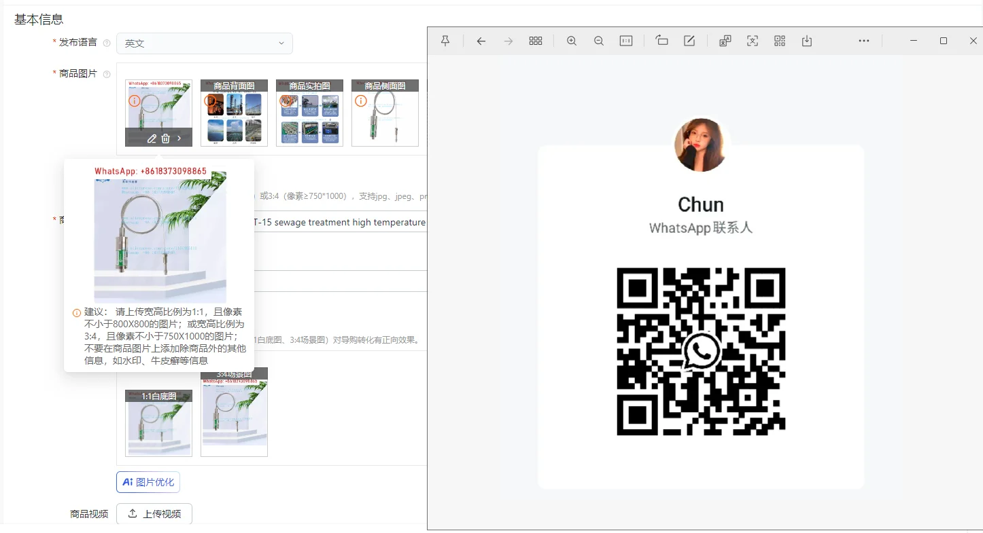Scan the QR code using the toolbar icon

point(780,41)
